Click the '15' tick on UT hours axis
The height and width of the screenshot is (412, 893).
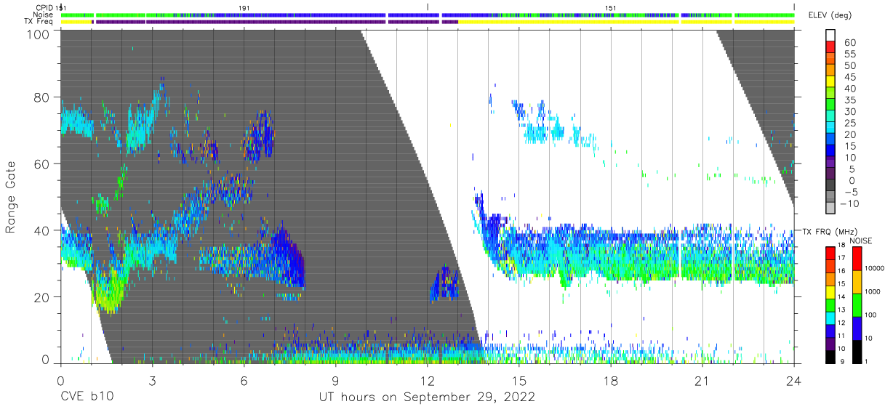[x=519, y=380]
